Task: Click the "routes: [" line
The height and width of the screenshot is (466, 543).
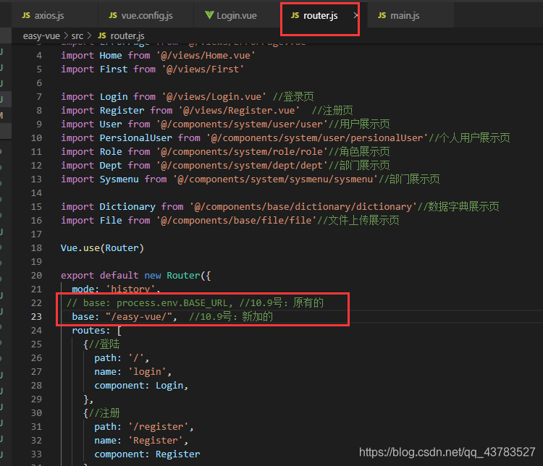Action: (x=96, y=331)
